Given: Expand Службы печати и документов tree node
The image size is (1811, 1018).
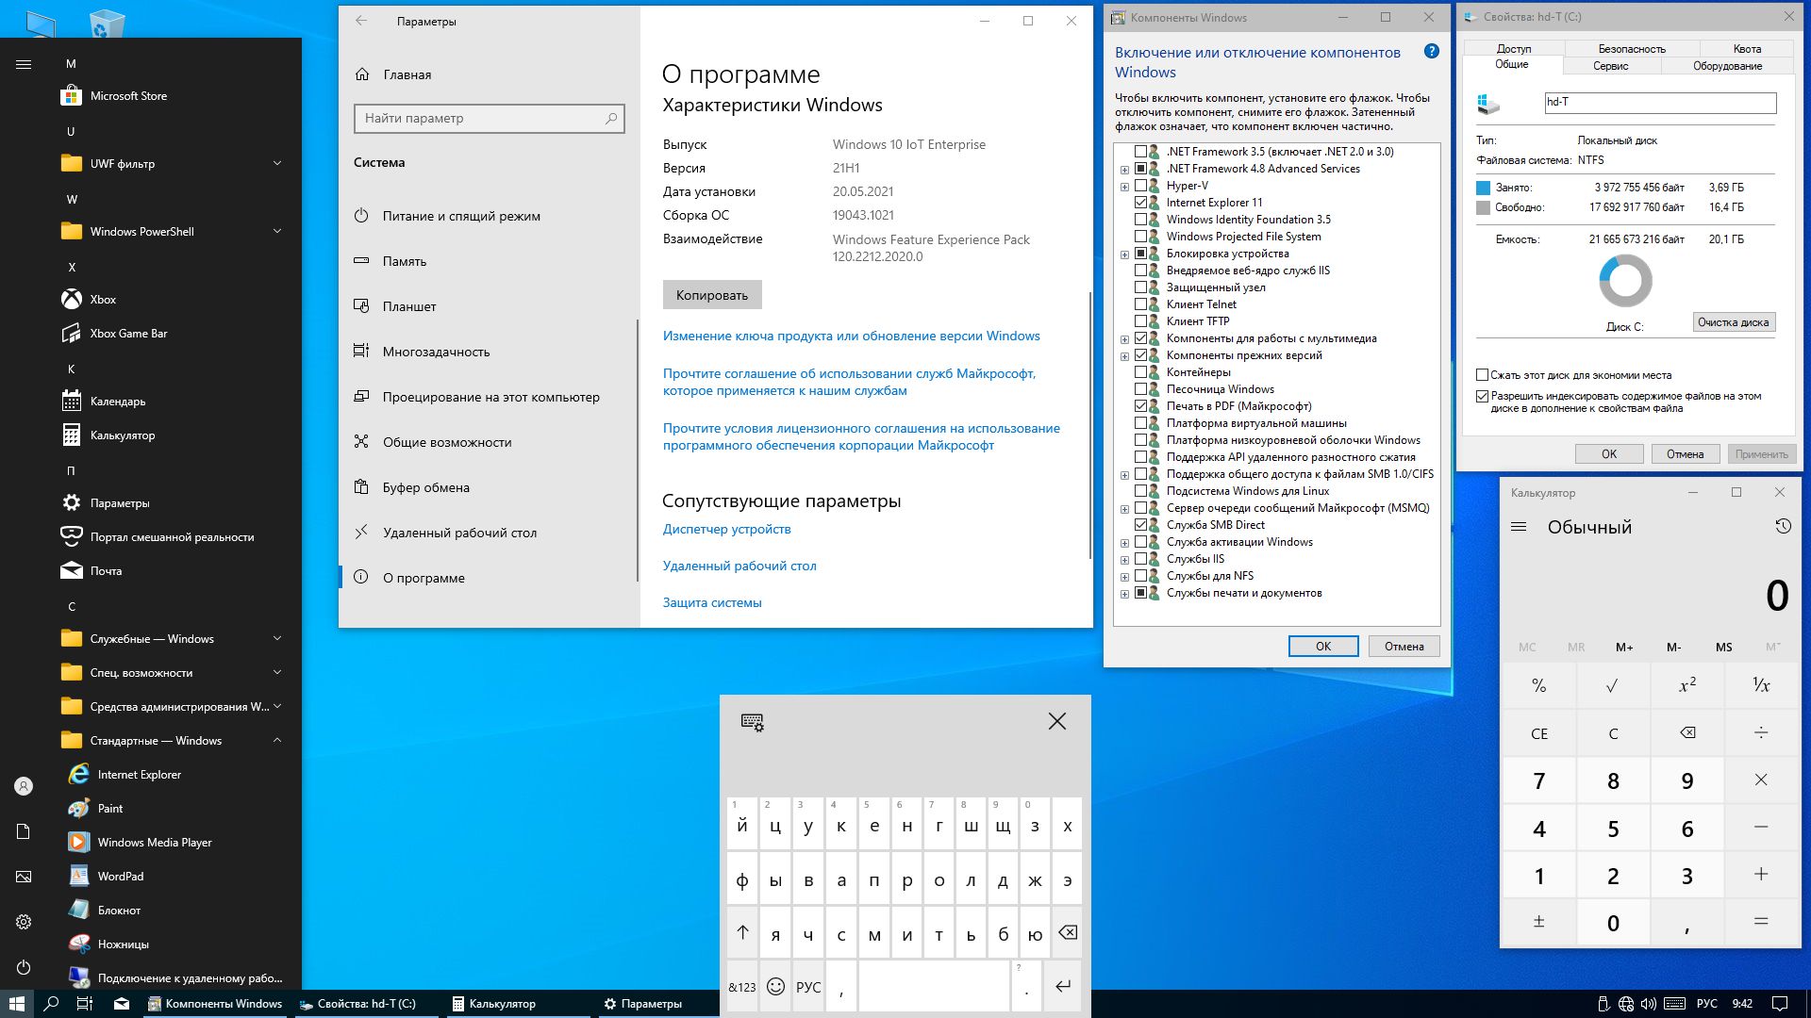Looking at the screenshot, I should (1125, 593).
